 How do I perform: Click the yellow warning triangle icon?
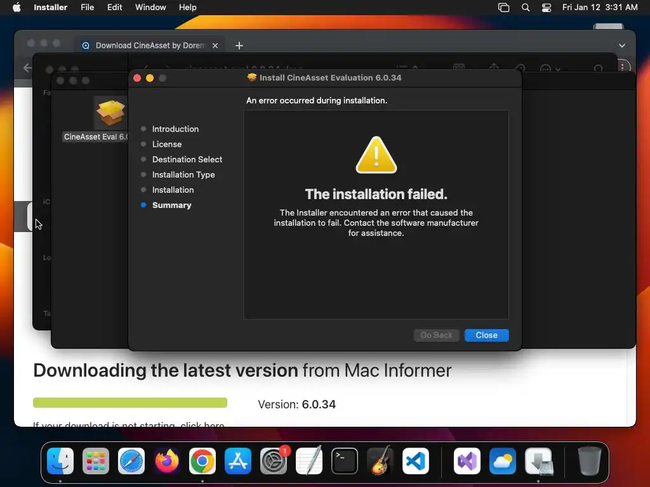pos(376,155)
